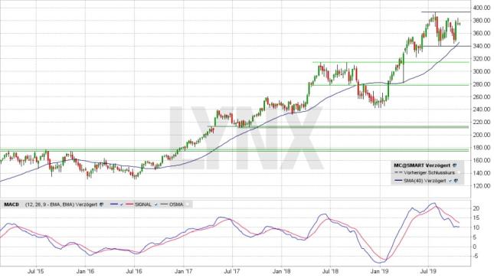
Task: Open settings icon beside MC@SMART Verzögert
Action: pyautogui.click(x=454, y=165)
